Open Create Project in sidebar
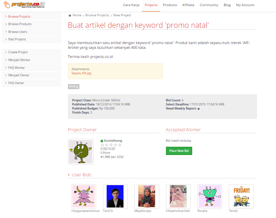 18,52
